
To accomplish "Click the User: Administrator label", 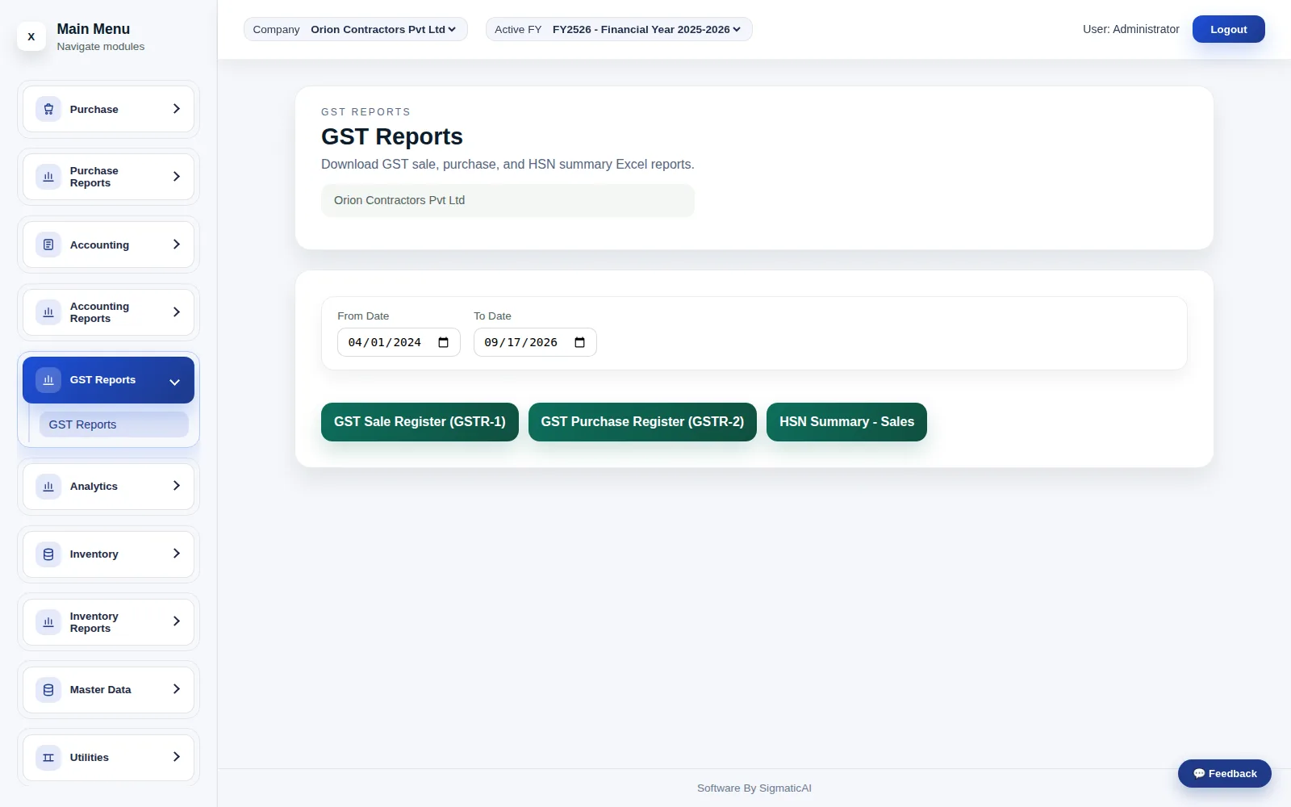I will pos(1130,29).
